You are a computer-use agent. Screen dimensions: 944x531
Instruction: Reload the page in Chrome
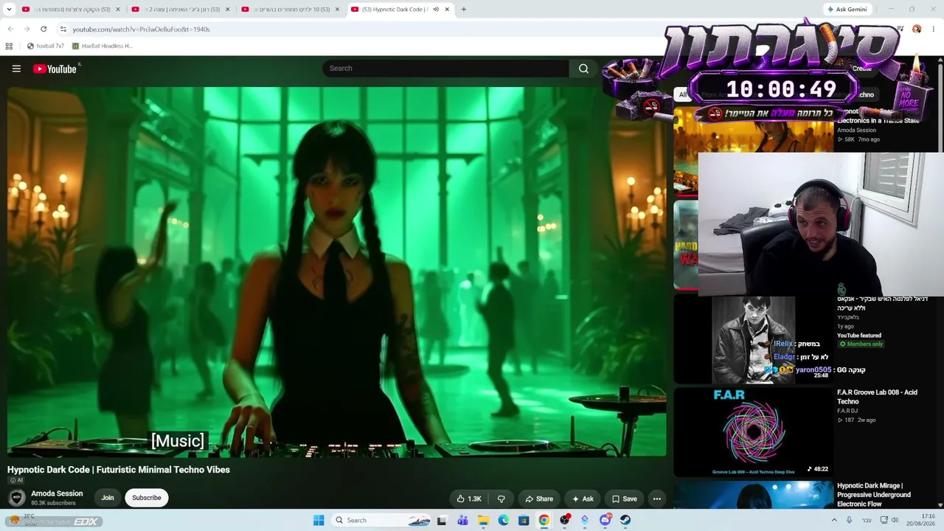point(44,29)
